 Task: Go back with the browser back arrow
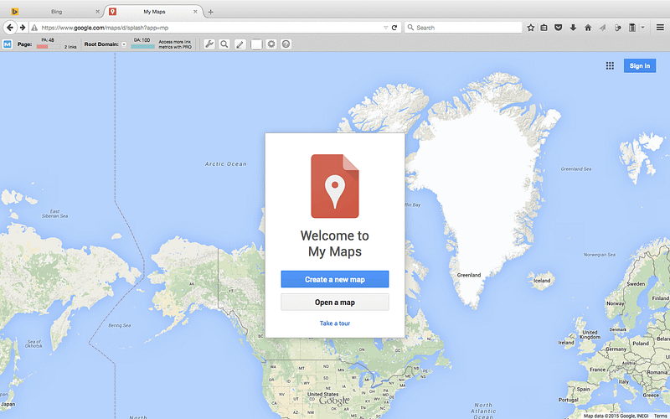pyautogui.click(x=10, y=28)
